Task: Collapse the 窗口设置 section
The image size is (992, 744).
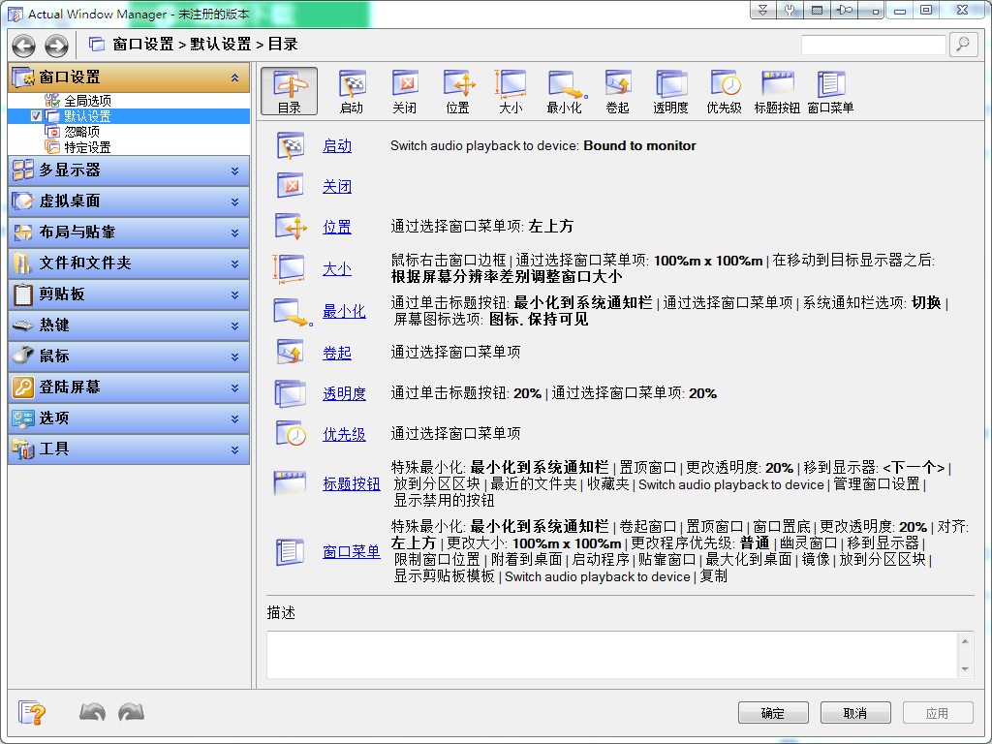Action: [234, 77]
